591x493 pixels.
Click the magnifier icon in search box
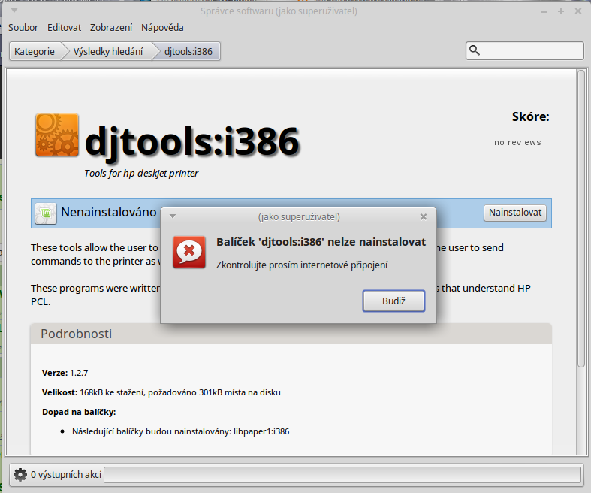475,50
